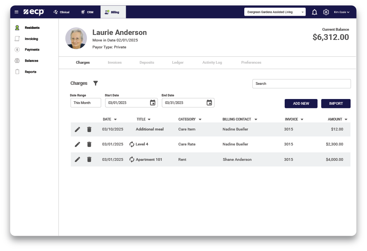The width and height of the screenshot is (367, 251).
Task: Open the Date Range This Month selector
Action: coord(85,103)
